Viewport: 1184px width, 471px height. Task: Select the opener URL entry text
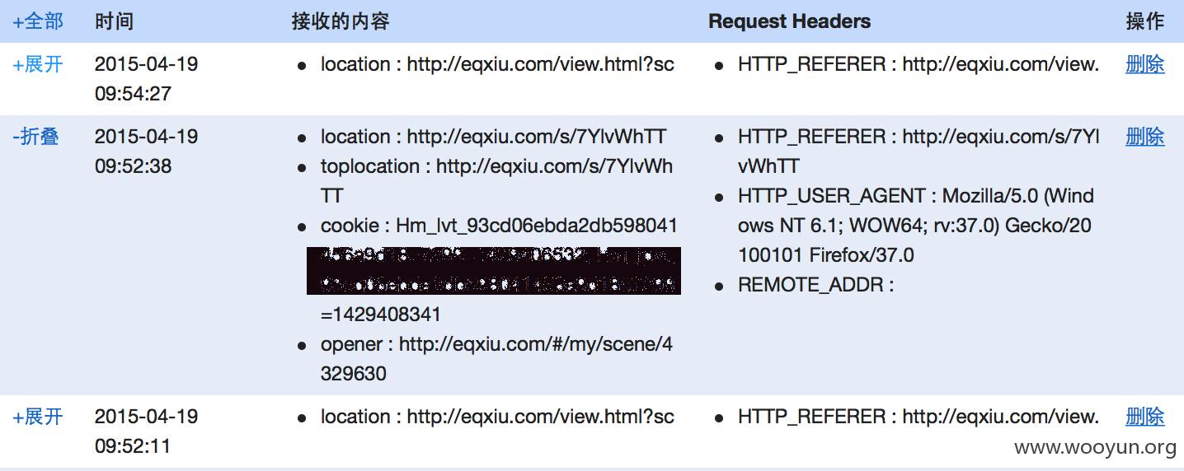coord(496,359)
